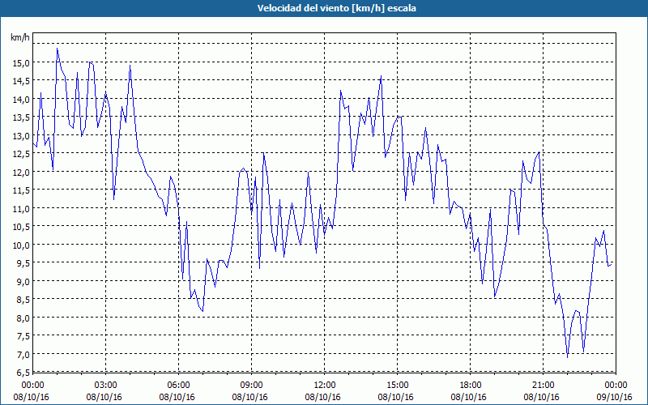This screenshot has width=648, height=405.
Task: Click the 15:00 time label
Action: point(397,386)
